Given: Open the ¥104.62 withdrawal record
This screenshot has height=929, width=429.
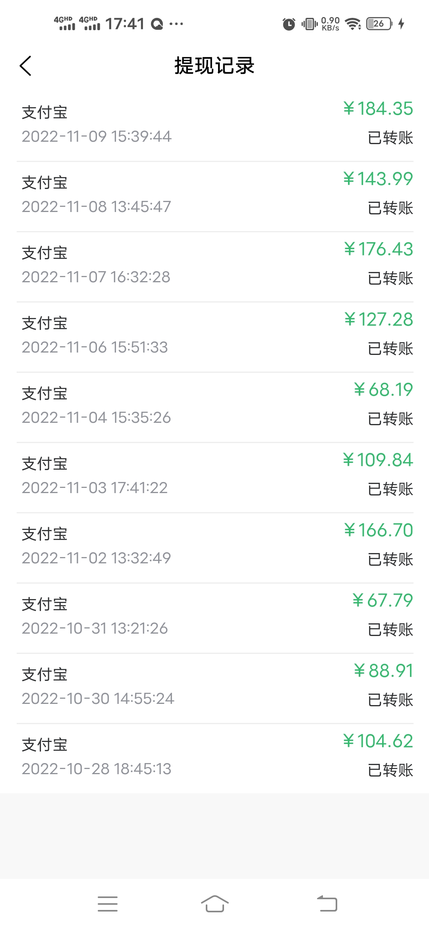Looking at the screenshot, I should [214, 759].
